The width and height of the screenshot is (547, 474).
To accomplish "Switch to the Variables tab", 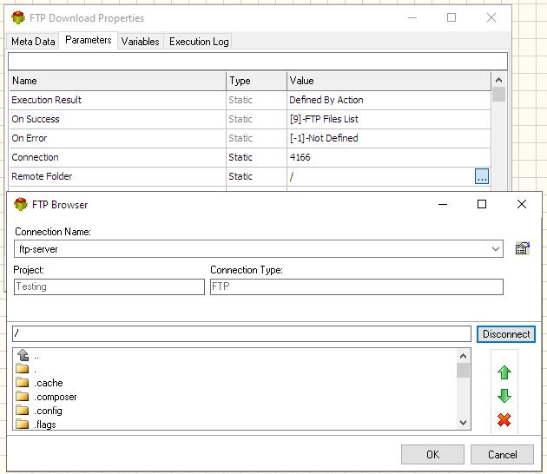I will 141,42.
